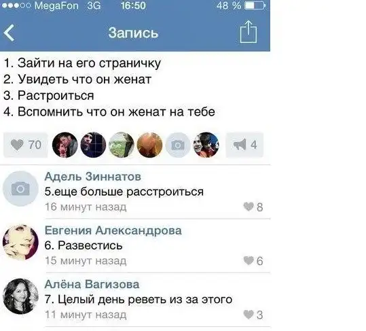Tap the Запись title in the header
This screenshot has height=331, width=366.
[133, 33]
